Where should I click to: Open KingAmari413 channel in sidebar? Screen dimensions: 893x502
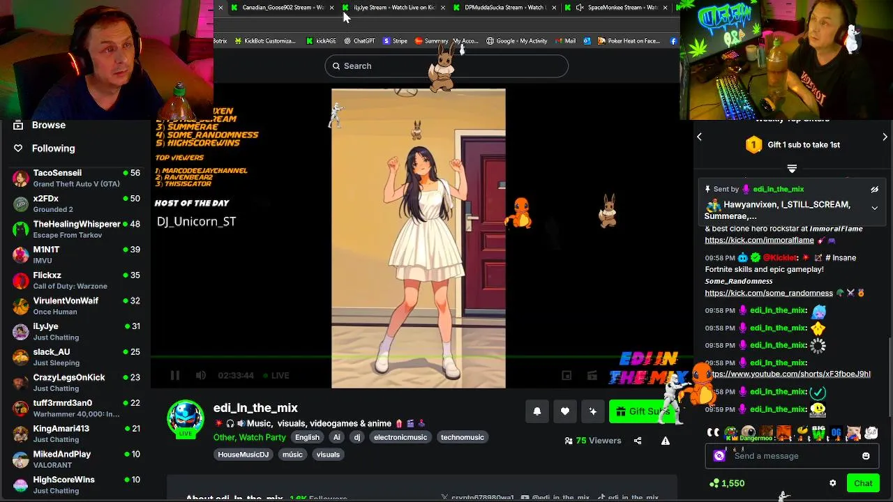point(77,434)
